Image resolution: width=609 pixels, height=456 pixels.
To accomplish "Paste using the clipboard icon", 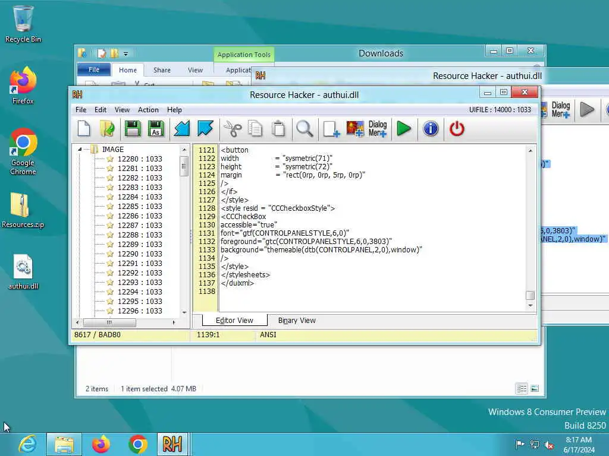I will click(278, 129).
